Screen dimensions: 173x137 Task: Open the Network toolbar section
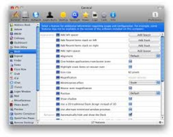pyautogui.click(x=36, y=16)
